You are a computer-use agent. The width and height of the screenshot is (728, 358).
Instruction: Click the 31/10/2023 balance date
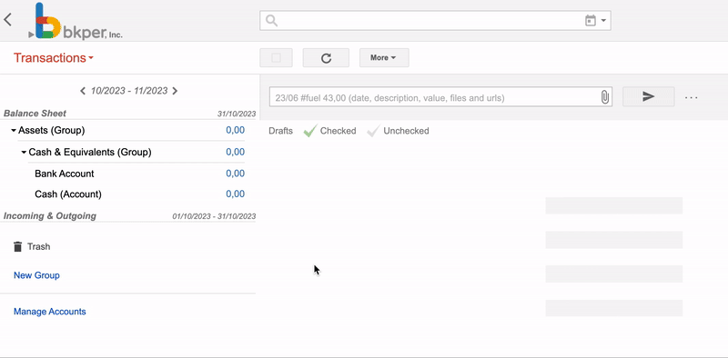tap(237, 114)
